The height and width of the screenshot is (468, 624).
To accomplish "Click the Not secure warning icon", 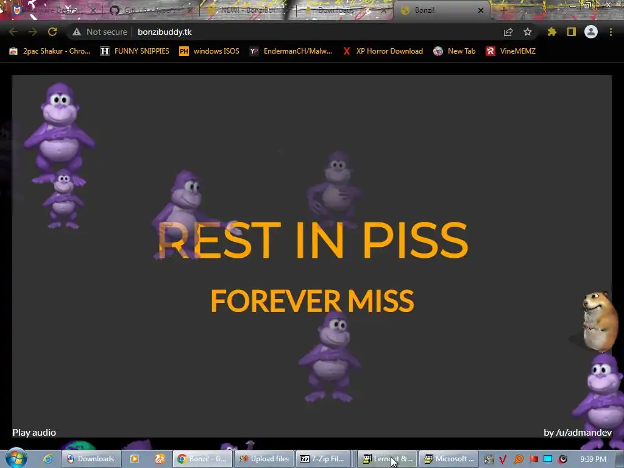I will [x=76, y=32].
